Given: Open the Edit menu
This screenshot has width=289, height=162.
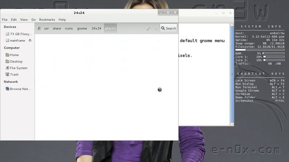Looking at the screenshot, I should click(x=14, y=20).
